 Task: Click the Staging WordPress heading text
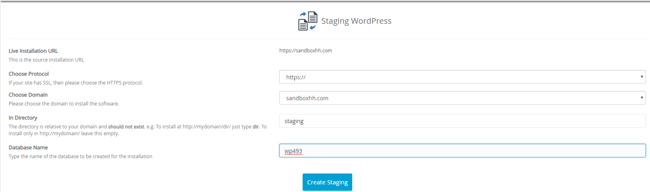pos(356,21)
